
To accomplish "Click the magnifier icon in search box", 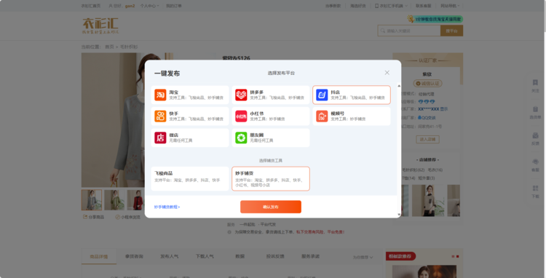I will pos(383,31).
